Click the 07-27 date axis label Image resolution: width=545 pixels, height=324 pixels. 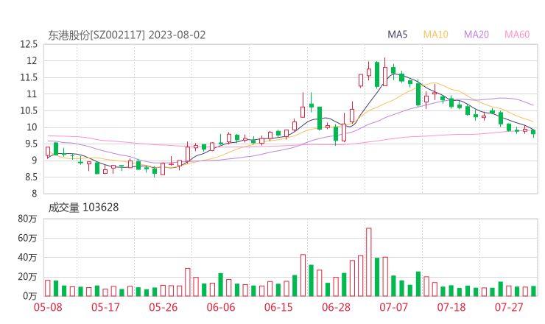tap(509, 307)
